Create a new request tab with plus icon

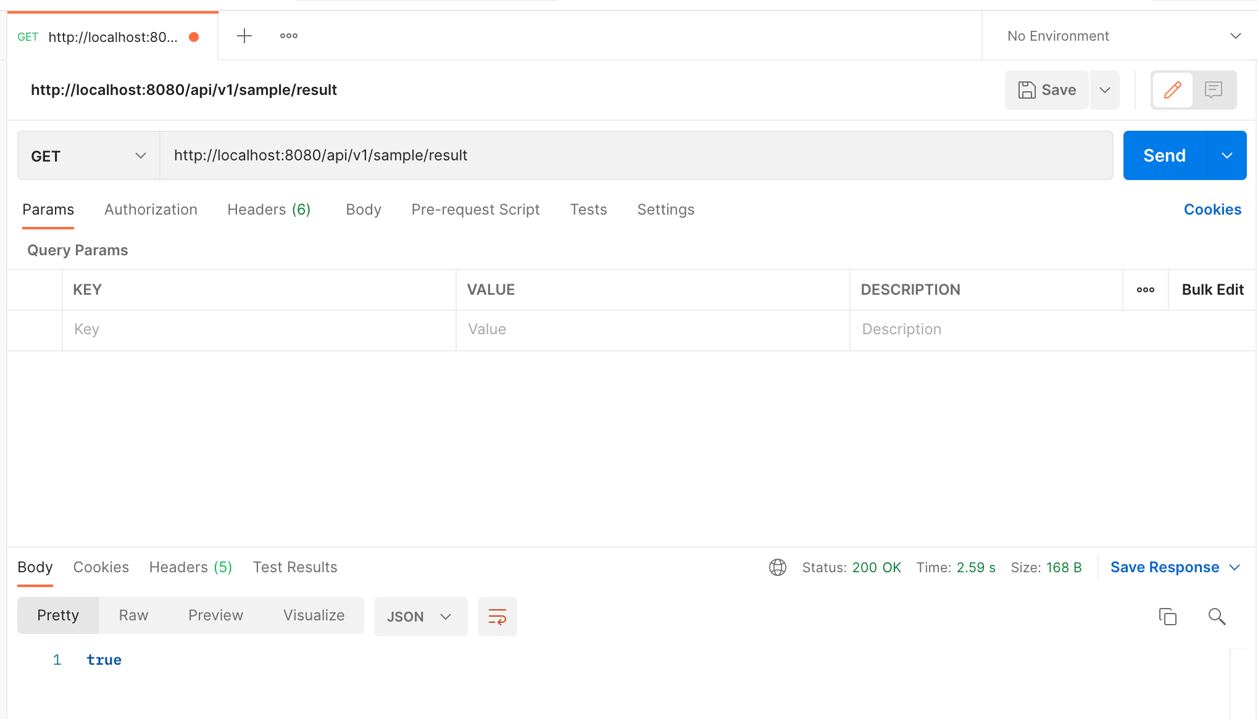(244, 35)
